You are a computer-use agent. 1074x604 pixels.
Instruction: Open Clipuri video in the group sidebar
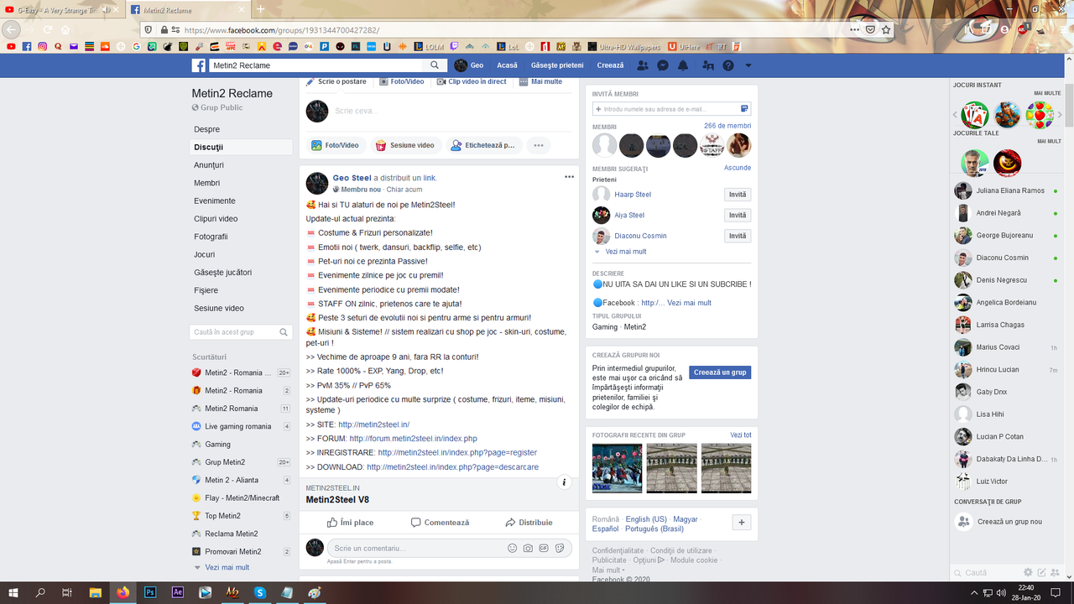pyautogui.click(x=216, y=219)
